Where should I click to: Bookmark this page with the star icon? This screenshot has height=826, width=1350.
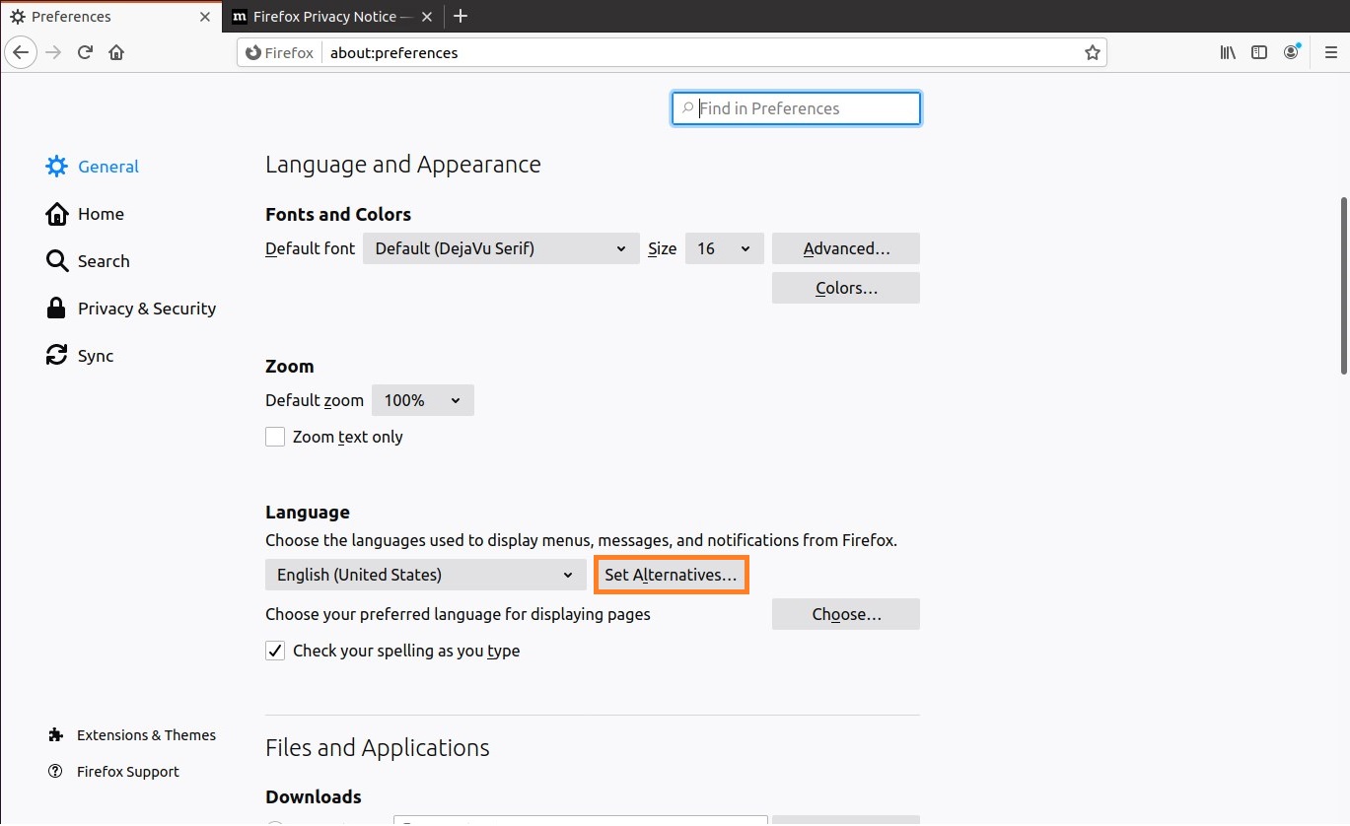[1092, 53]
